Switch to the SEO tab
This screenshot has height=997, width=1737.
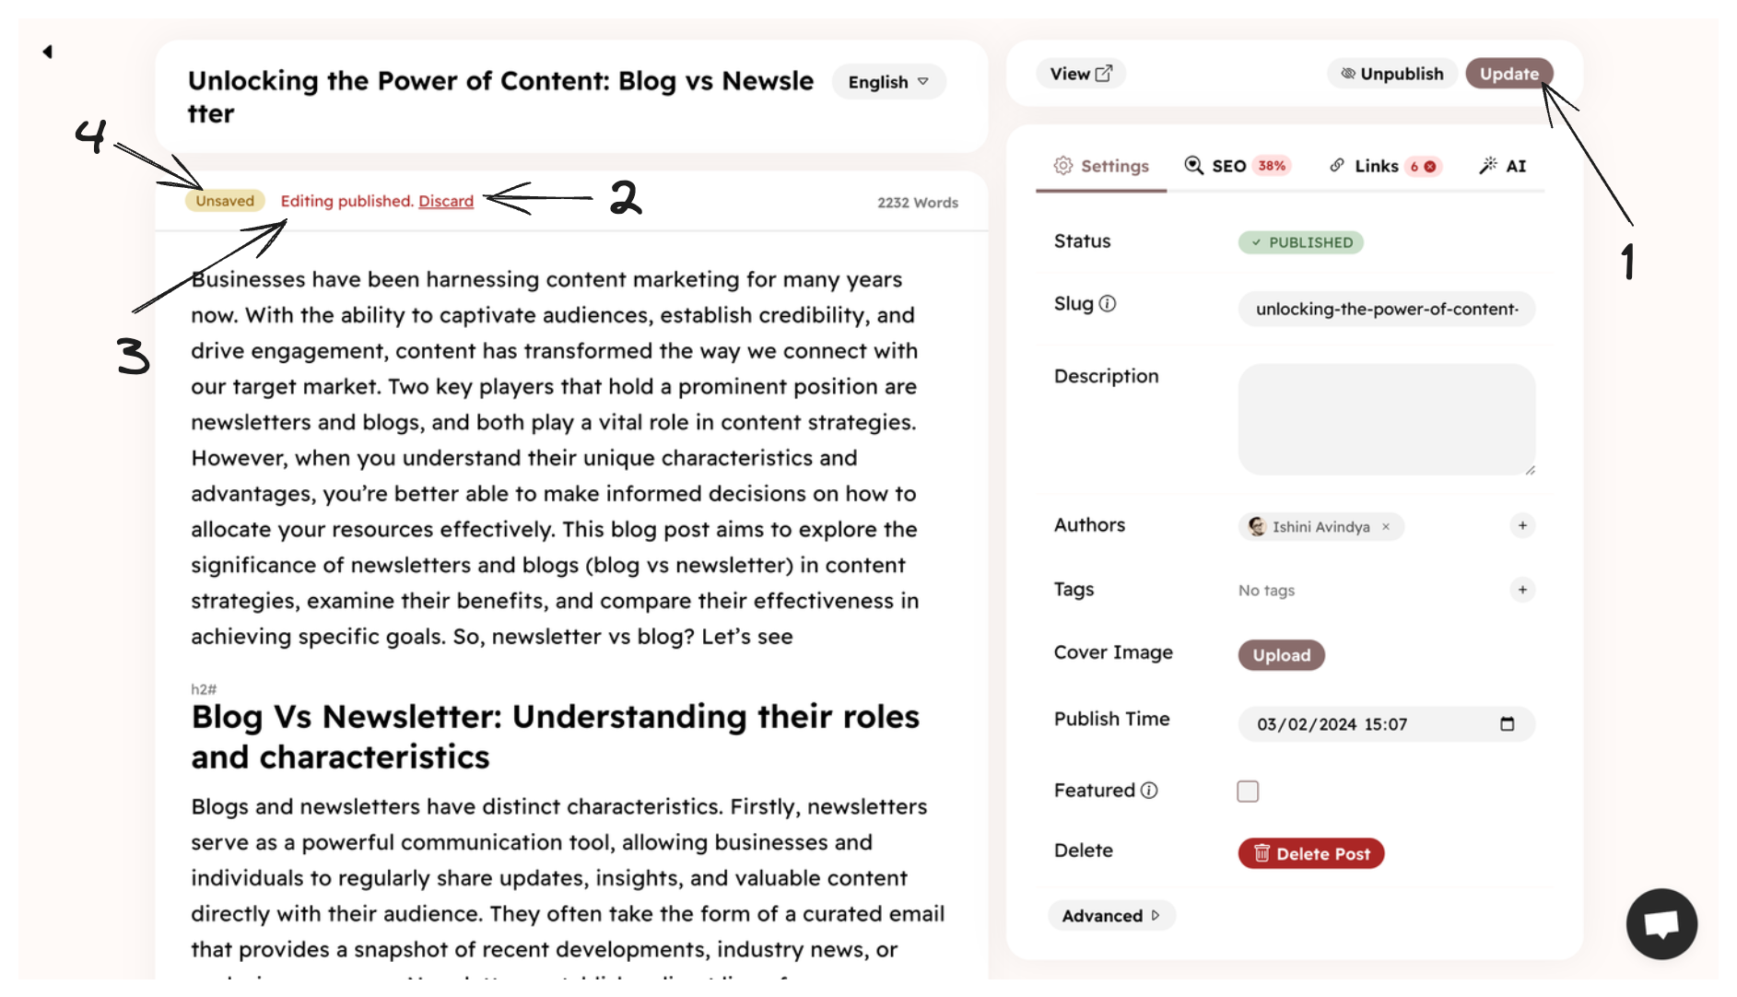click(1236, 166)
